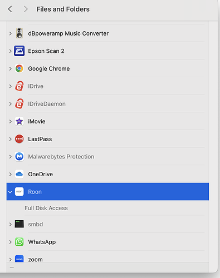
Task: Click the Malwarebytes Protection icon
Action: (19, 157)
